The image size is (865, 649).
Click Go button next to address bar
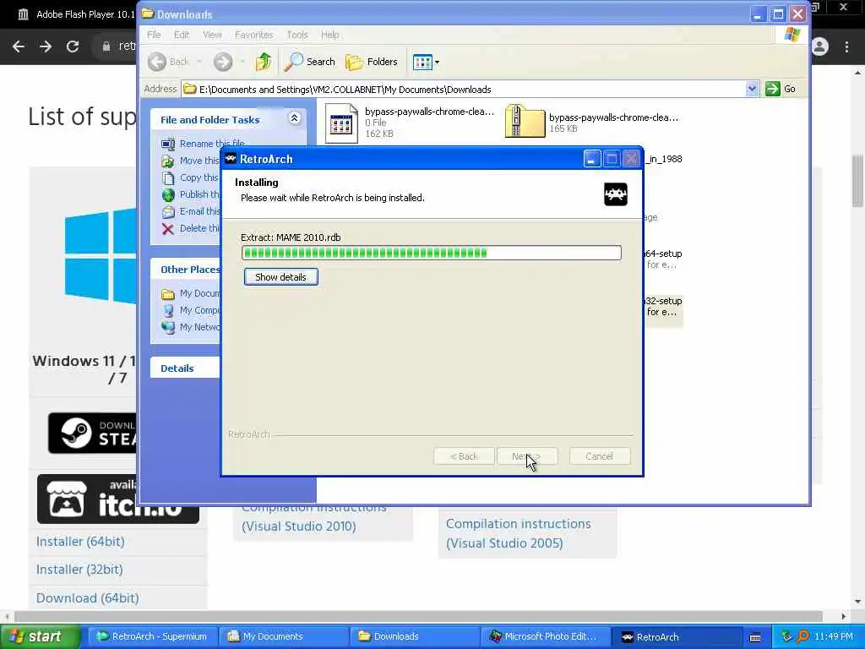click(x=781, y=89)
